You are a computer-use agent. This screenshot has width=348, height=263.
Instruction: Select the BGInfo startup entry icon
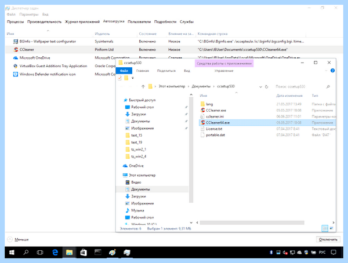[x=16, y=42]
